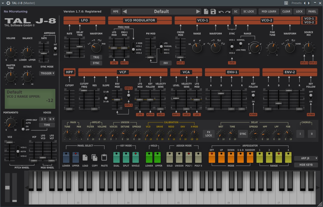Viewport: 323px width, 207px height.
Task: Click the Default preset LCD display
Action: [30, 99]
